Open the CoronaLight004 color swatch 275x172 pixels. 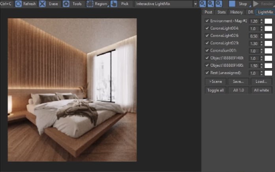[x=268, y=28]
